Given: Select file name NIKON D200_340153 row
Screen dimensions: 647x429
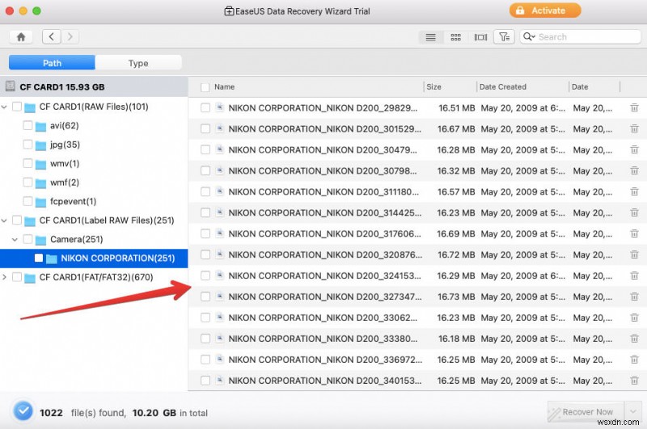Looking at the screenshot, I should 325,381.
